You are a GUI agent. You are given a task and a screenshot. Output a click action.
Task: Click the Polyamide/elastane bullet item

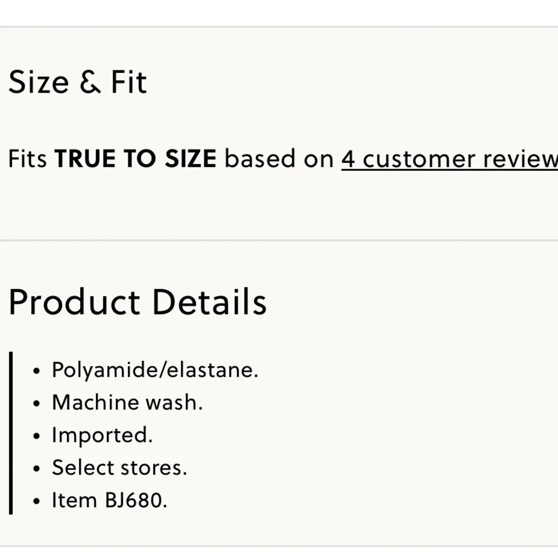click(x=155, y=370)
